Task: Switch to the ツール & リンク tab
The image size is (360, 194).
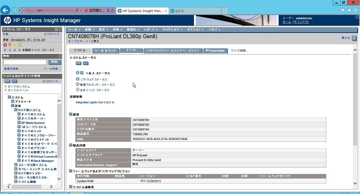Action: [105, 51]
